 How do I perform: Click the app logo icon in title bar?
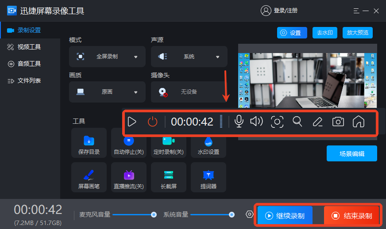[x=12, y=11]
